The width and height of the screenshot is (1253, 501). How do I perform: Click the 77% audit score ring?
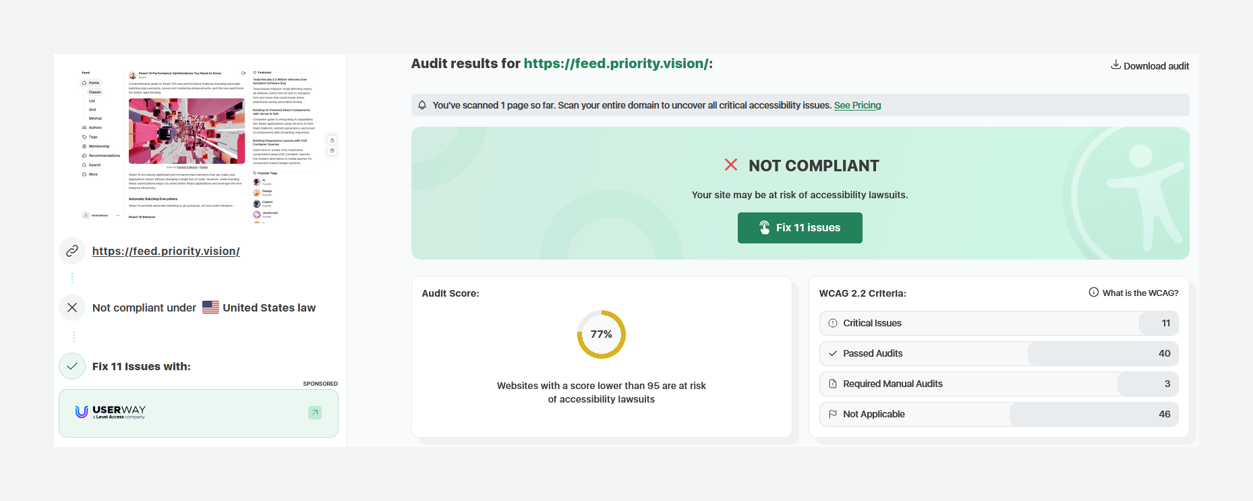[602, 334]
